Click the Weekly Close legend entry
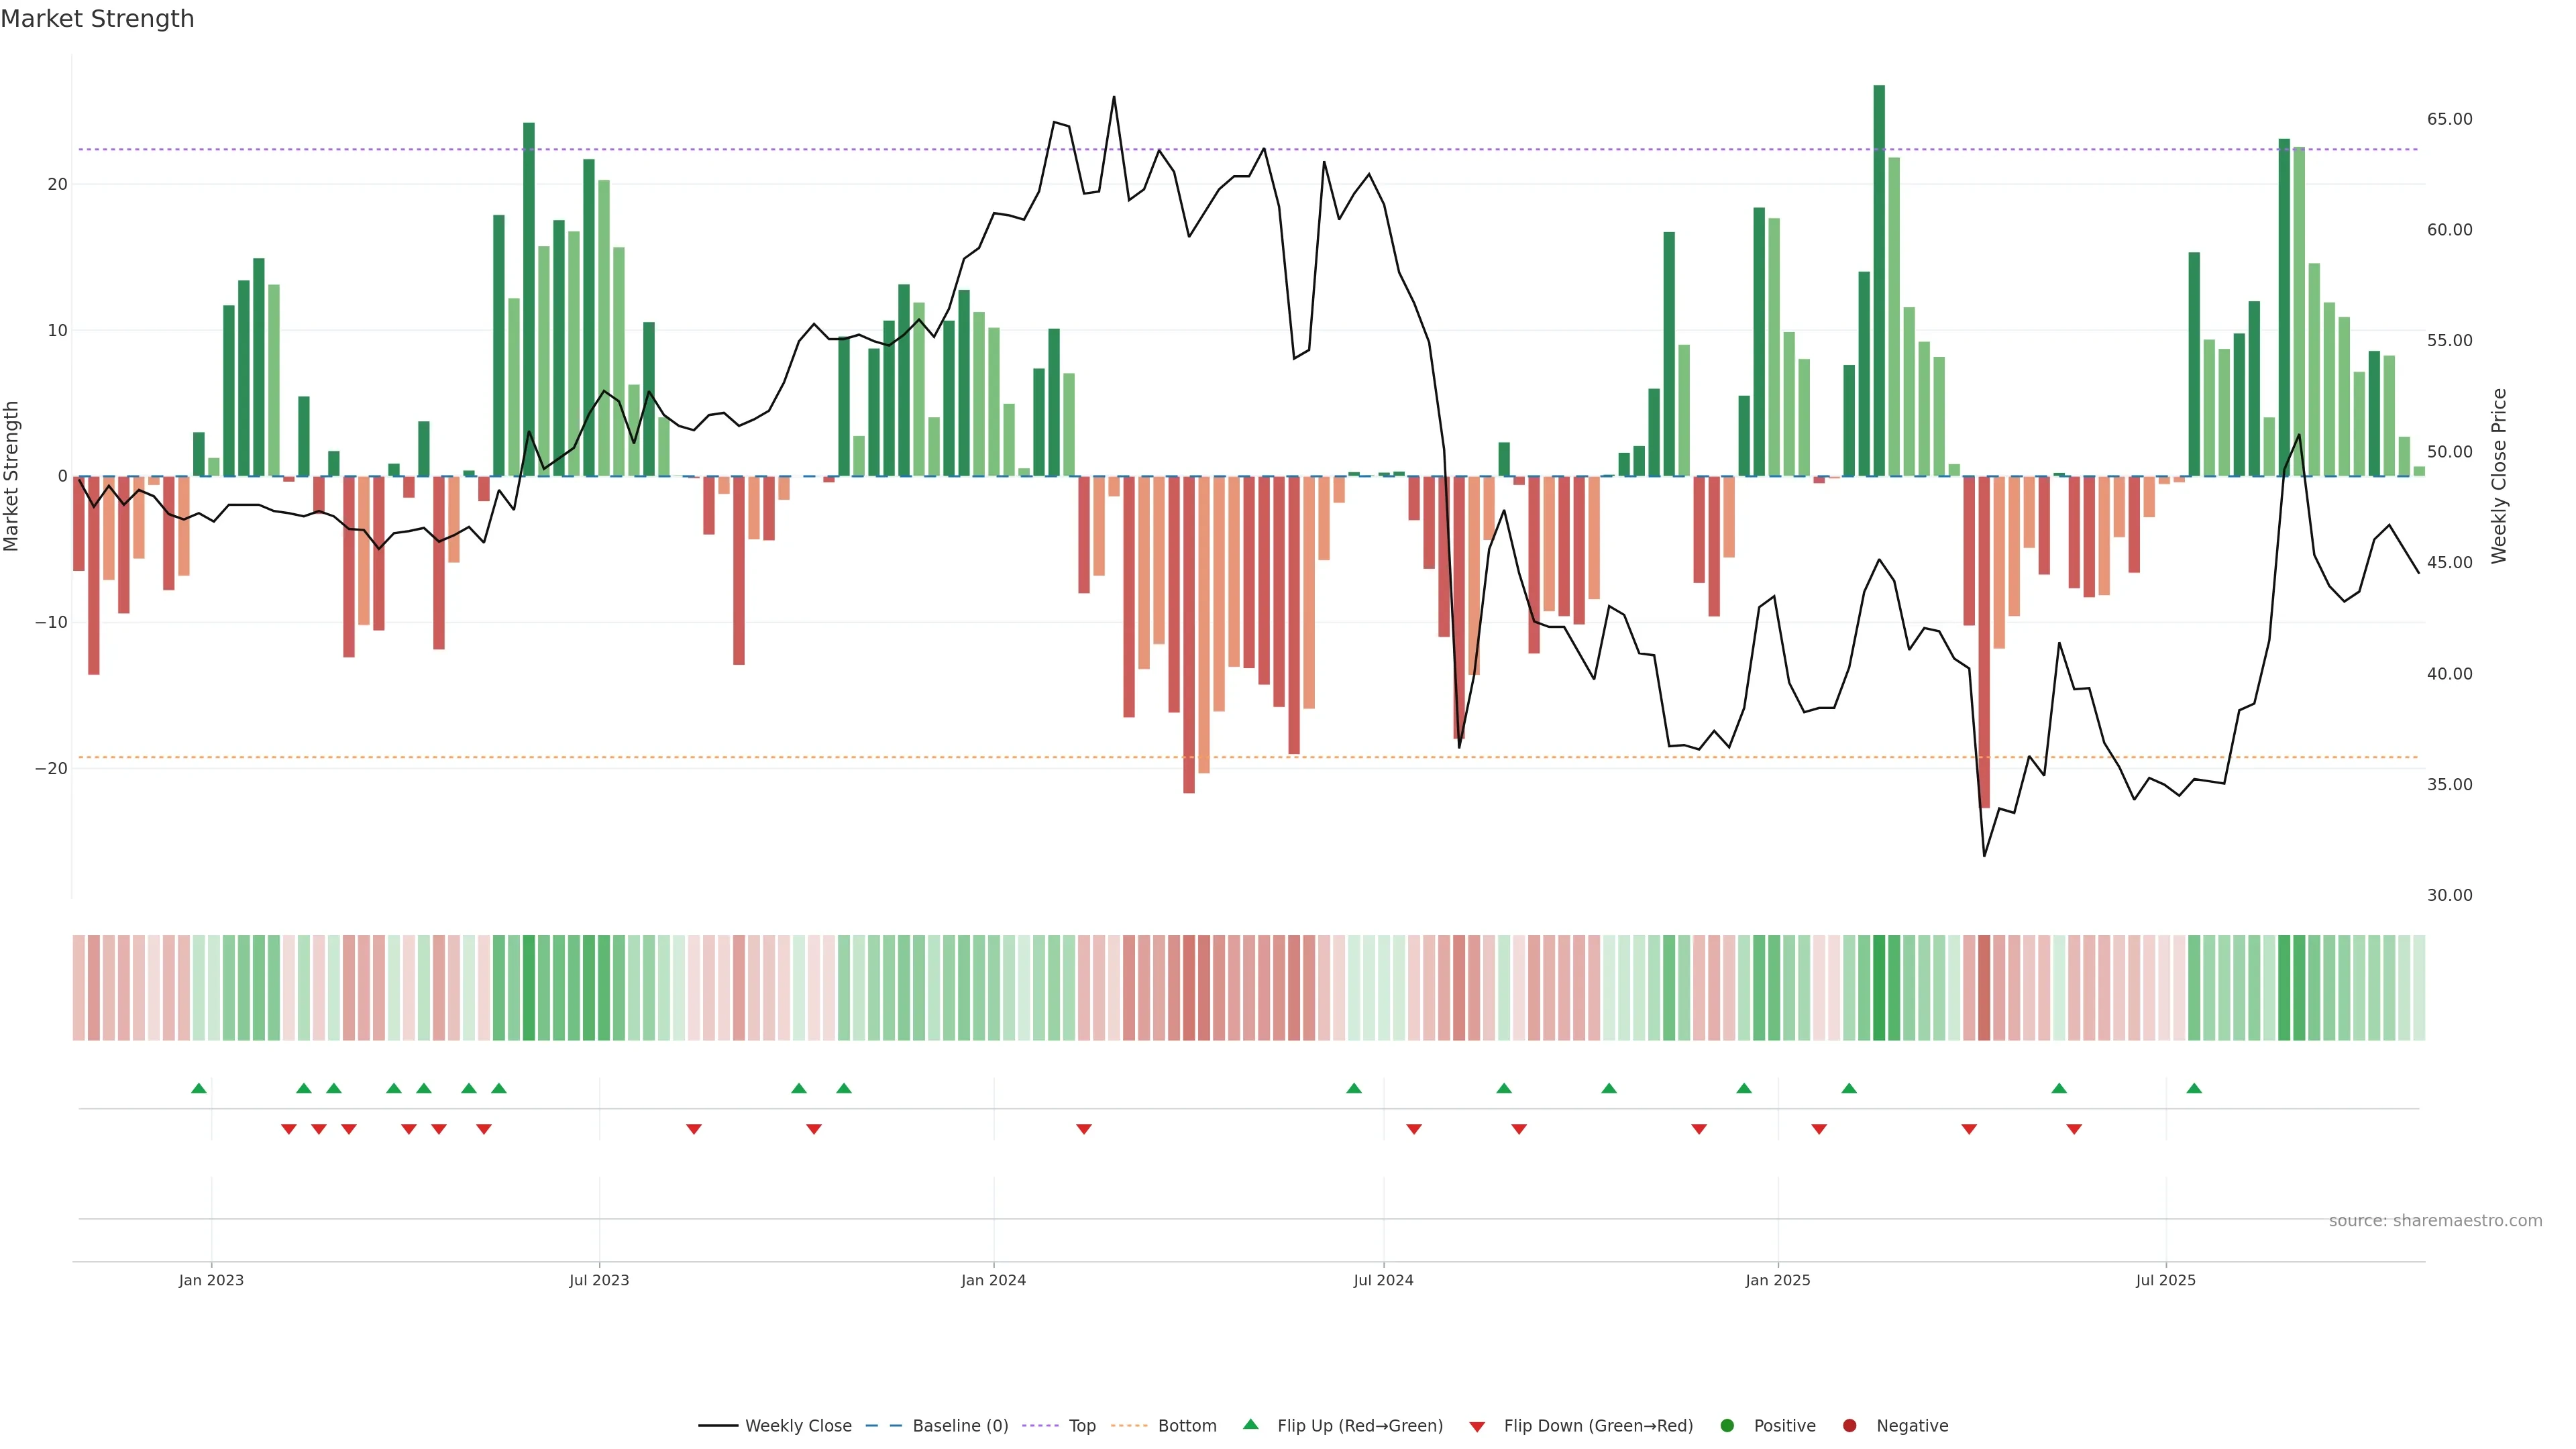2576x1449 pixels. 775,1426
